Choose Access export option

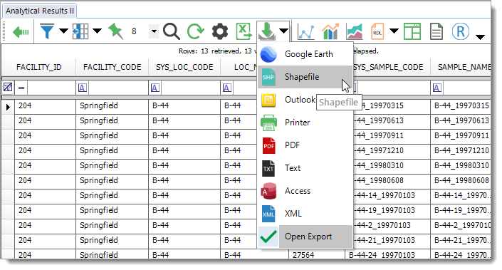pos(305,191)
